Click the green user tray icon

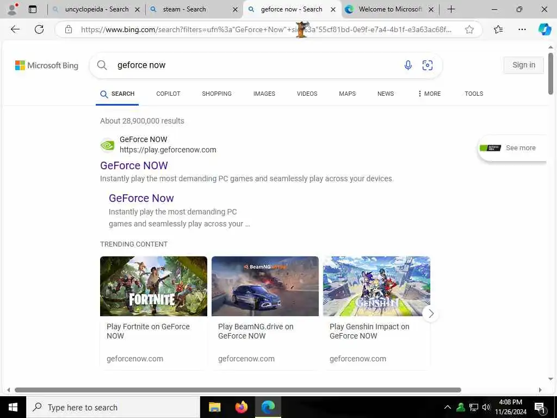click(x=461, y=407)
